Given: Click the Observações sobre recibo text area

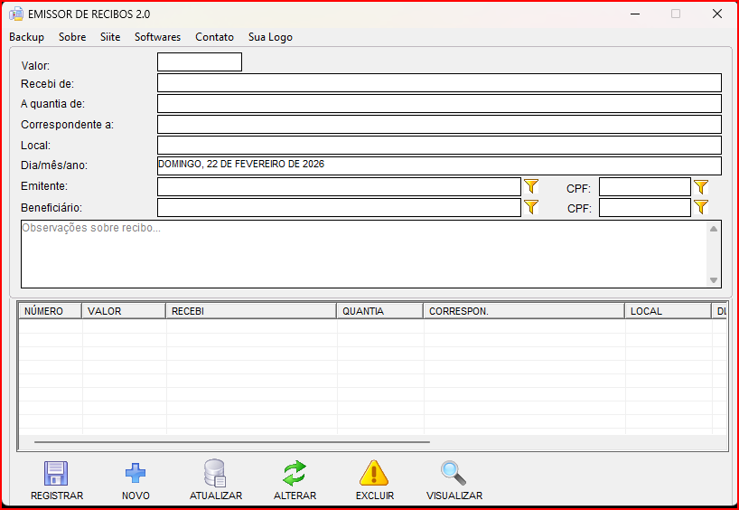Looking at the screenshot, I should (x=361, y=255).
